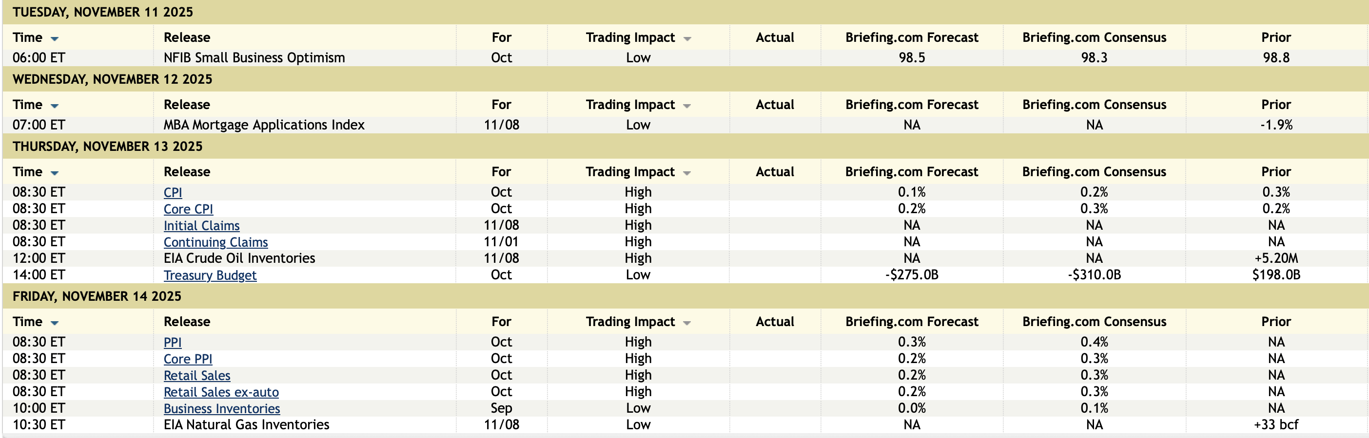
Task: Click Trading Impact sort arrow under Friday, November 14
Action: [x=686, y=323]
